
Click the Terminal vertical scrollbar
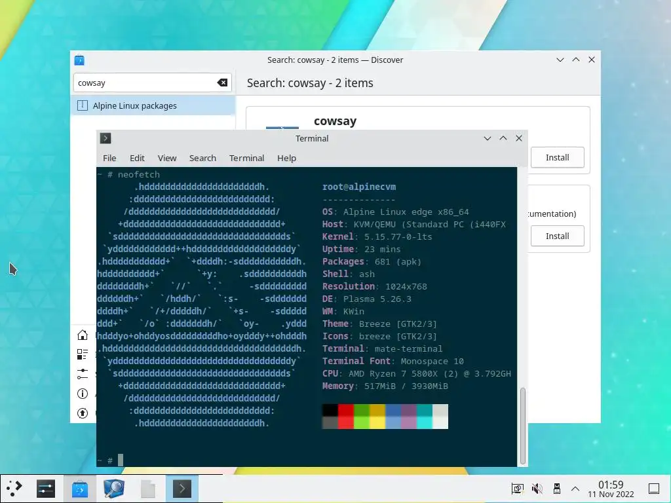click(522, 426)
